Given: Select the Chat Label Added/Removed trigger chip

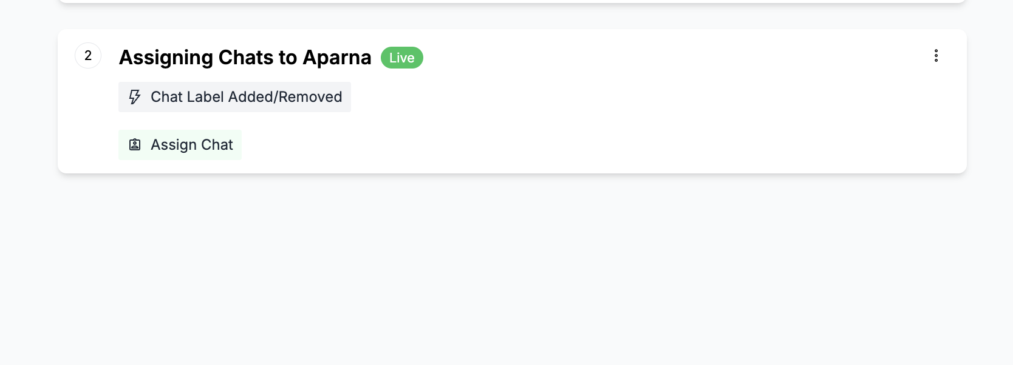Looking at the screenshot, I should tap(234, 97).
